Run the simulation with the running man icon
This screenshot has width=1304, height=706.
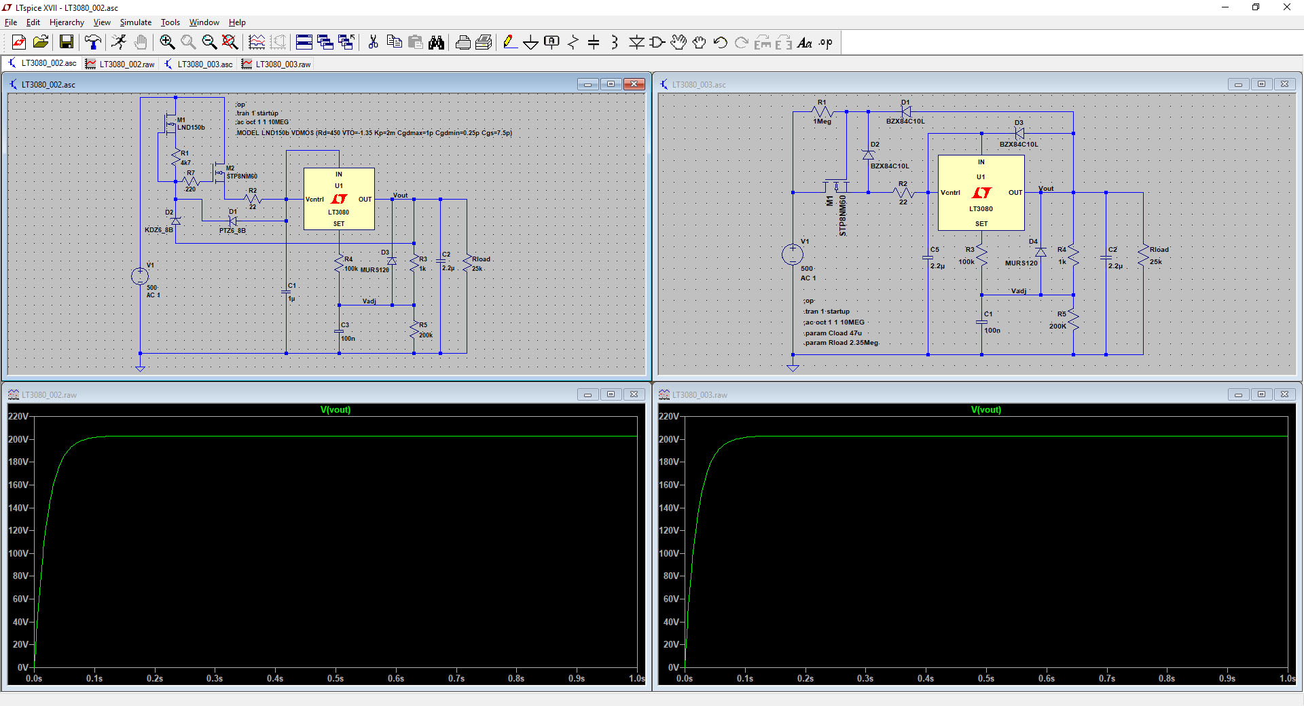pos(119,43)
